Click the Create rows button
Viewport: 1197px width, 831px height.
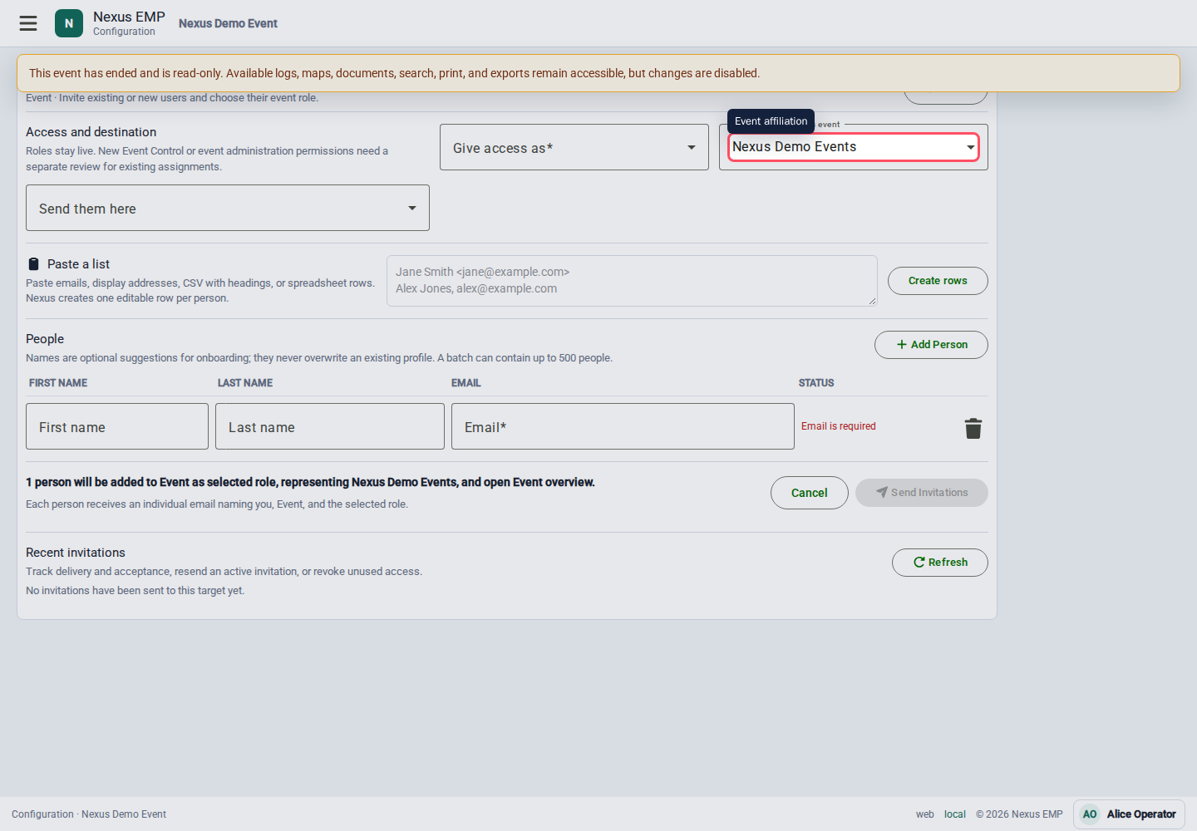(x=938, y=281)
